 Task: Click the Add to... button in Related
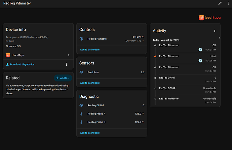click(x=63, y=78)
